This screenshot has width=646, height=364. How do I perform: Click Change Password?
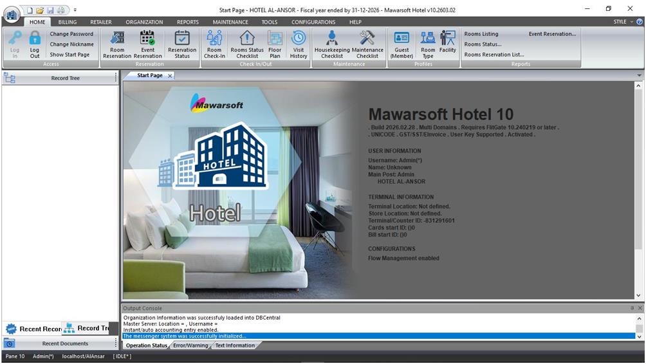point(71,34)
